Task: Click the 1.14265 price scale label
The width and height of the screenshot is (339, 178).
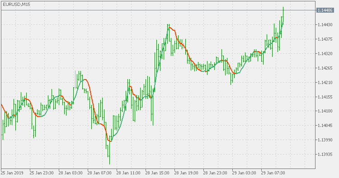Action: 325,68
